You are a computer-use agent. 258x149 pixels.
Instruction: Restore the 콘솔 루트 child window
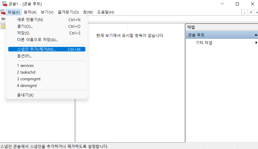(x=251, y=12)
